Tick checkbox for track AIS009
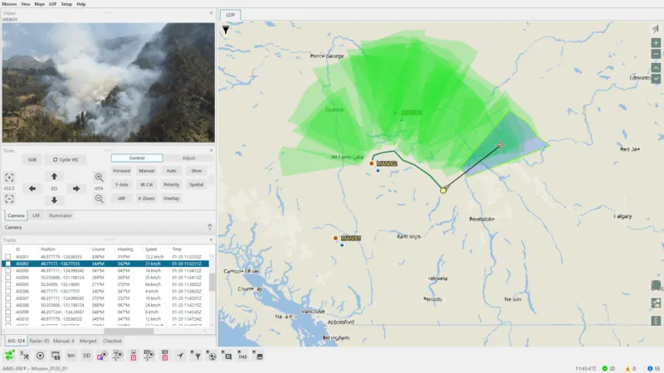Viewport: 664px width, 373px height. (x=8, y=312)
